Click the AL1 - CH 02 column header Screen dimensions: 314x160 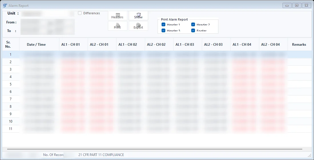[130, 44]
